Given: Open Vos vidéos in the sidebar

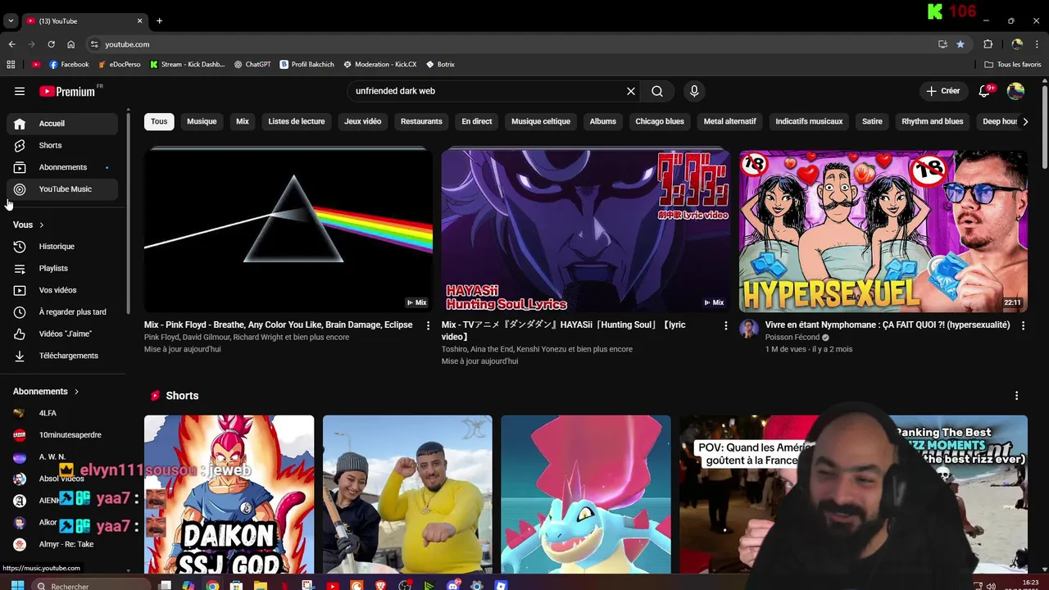Looking at the screenshot, I should (62, 290).
